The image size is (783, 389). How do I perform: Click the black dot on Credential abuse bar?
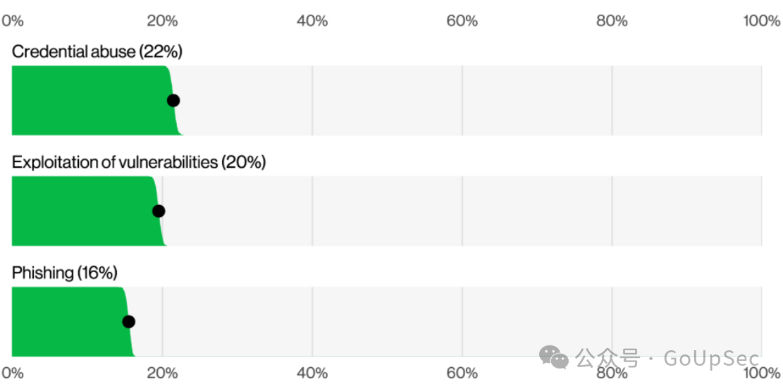173,100
